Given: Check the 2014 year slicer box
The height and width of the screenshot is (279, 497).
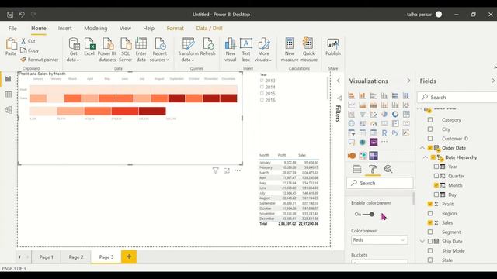Looking at the screenshot, I should tap(262, 87).
